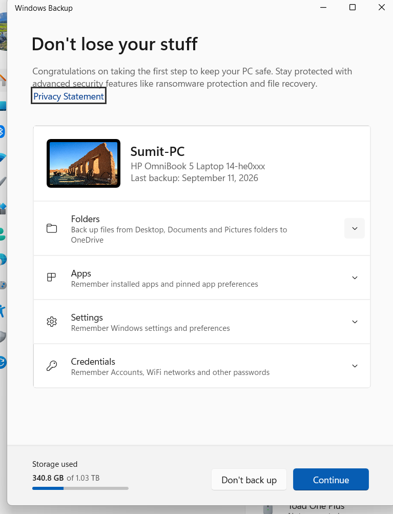The height and width of the screenshot is (514, 393).
Task: Expand the Settings section chevron
Action: click(355, 322)
